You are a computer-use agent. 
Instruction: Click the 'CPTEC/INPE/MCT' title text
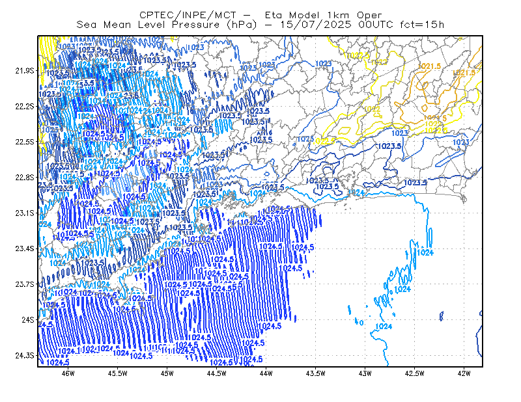tap(188, 15)
